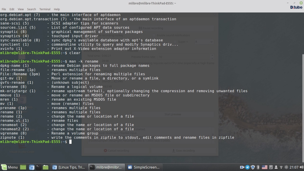This screenshot has width=304, height=171.
Task: Click the 'prename (1p)' entry
Action: [50, 108]
